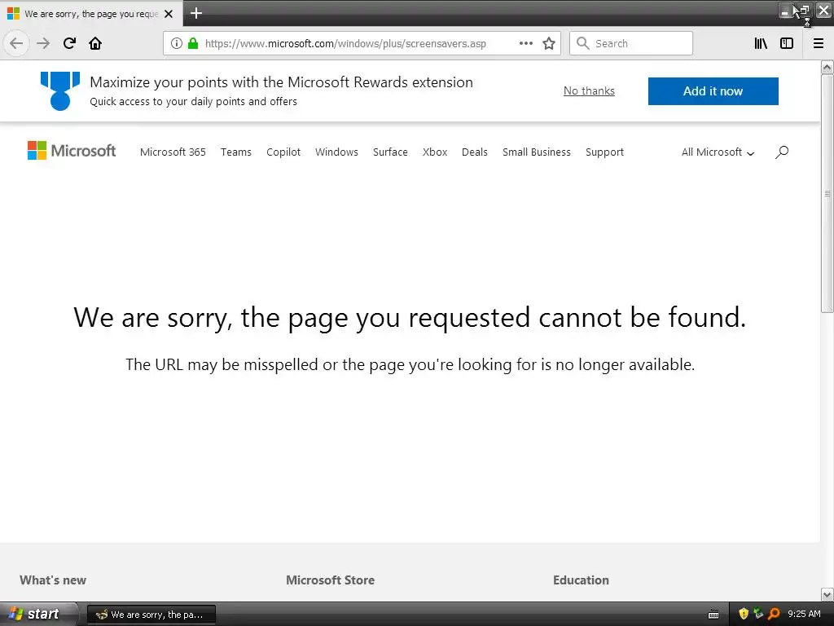834x626 pixels.
Task: Open Copilot nav item
Action: (x=283, y=152)
